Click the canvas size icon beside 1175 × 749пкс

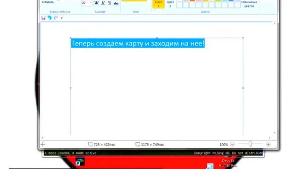pyautogui.click(x=137, y=144)
